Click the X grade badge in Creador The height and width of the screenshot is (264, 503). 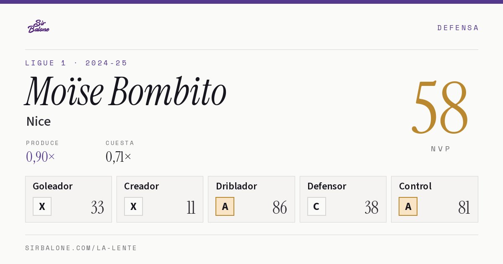(x=133, y=207)
